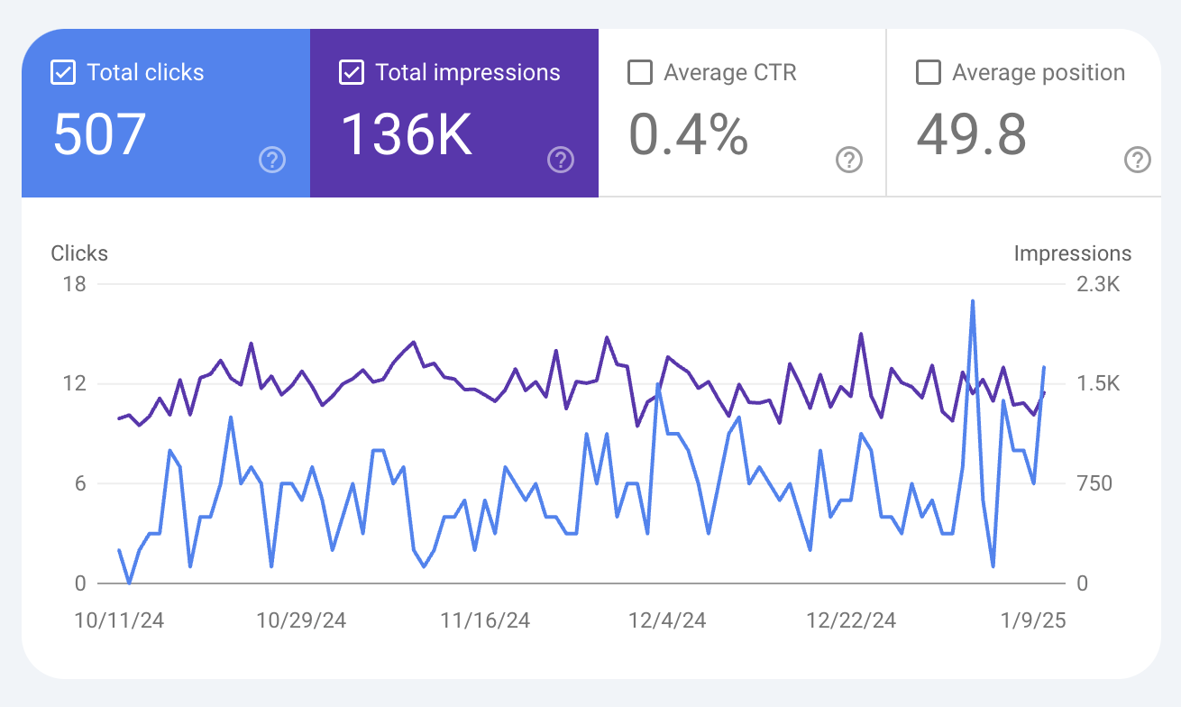Open help icon on Total impressions card
Screen dimensions: 1181x707
[561, 161]
